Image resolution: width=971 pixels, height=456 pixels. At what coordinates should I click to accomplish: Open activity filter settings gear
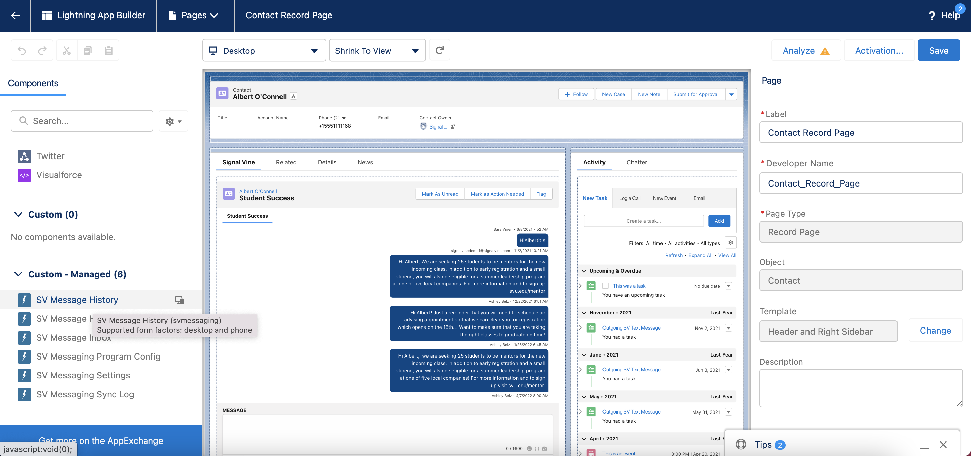pos(731,243)
